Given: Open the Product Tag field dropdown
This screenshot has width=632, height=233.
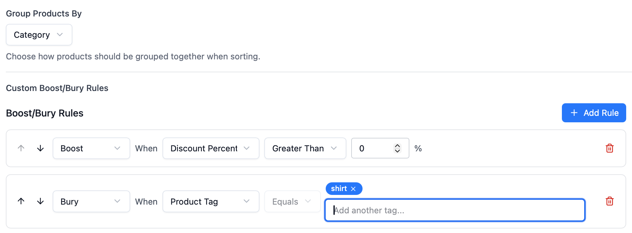Looking at the screenshot, I should [211, 201].
